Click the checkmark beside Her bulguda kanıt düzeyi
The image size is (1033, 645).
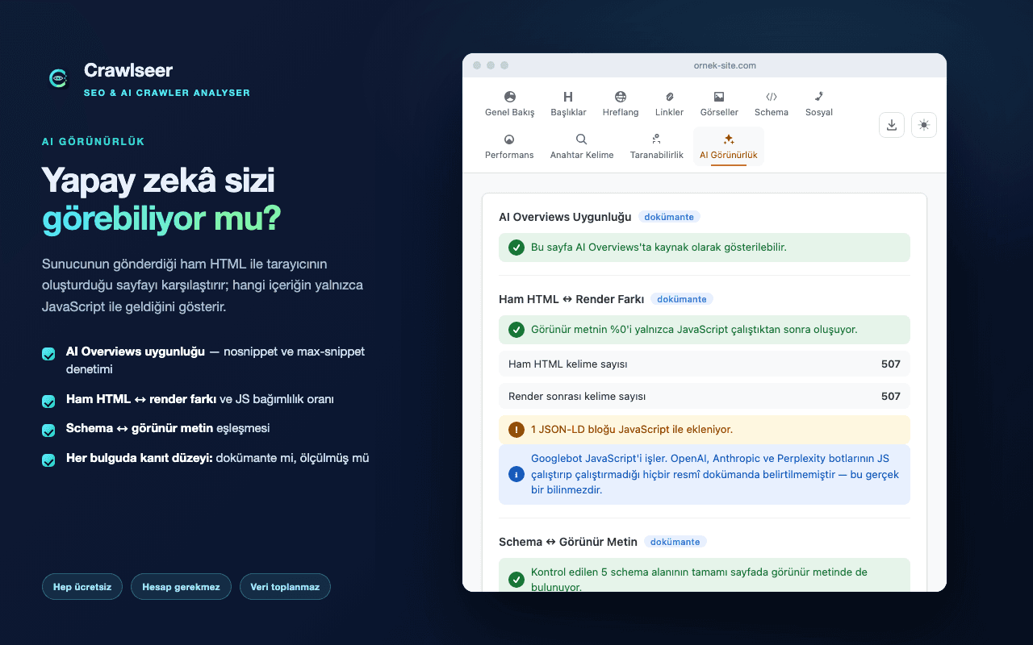tap(48, 460)
